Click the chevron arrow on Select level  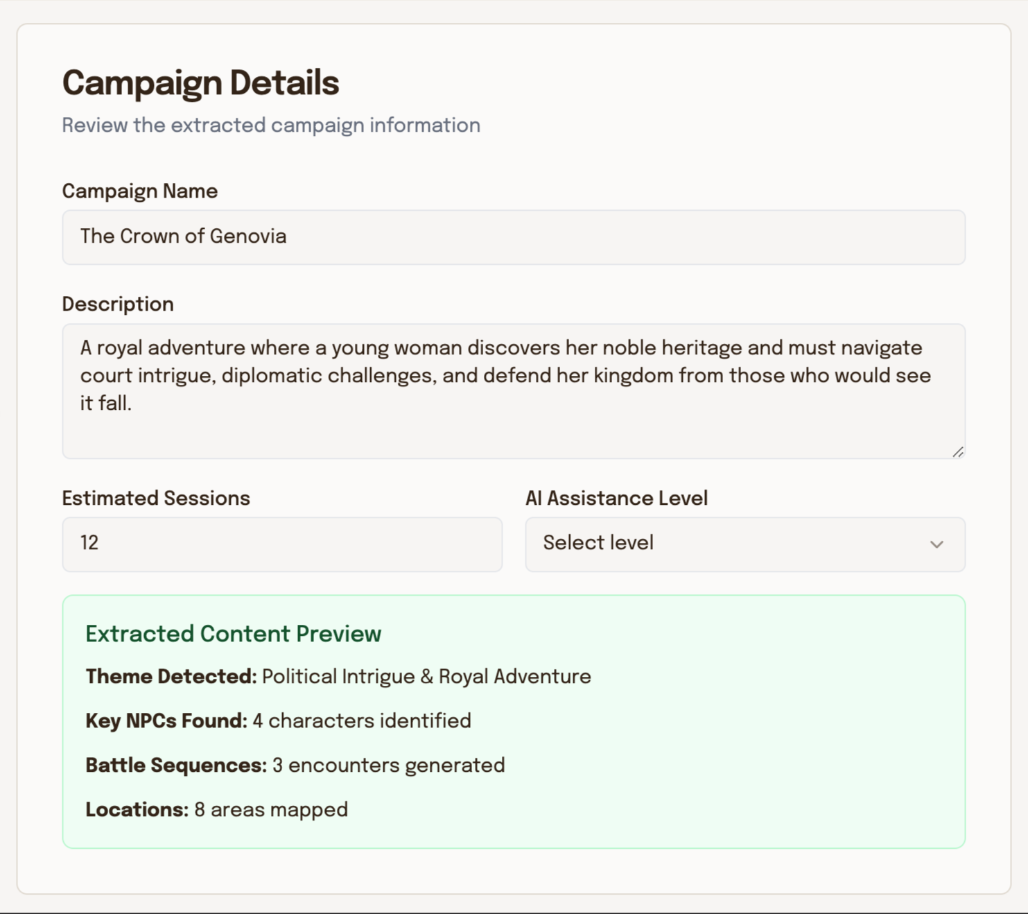(936, 544)
